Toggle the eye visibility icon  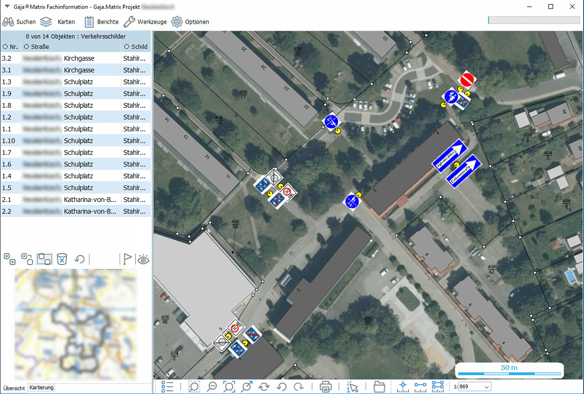(143, 259)
